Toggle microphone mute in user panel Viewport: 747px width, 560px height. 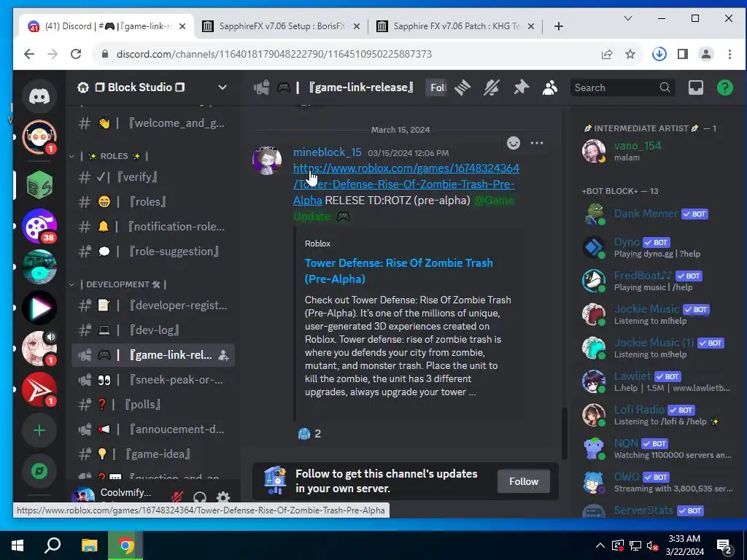(177, 498)
